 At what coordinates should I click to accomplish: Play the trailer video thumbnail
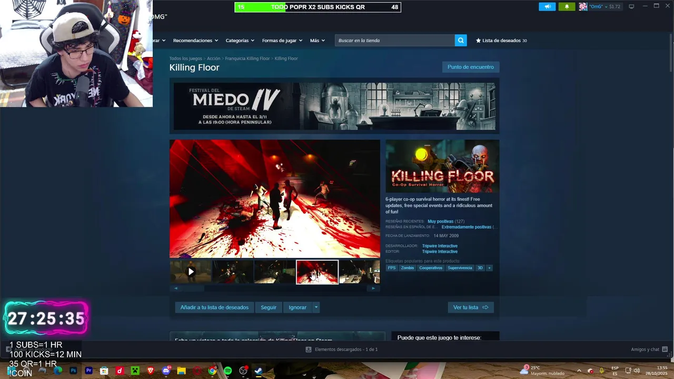[x=191, y=272]
